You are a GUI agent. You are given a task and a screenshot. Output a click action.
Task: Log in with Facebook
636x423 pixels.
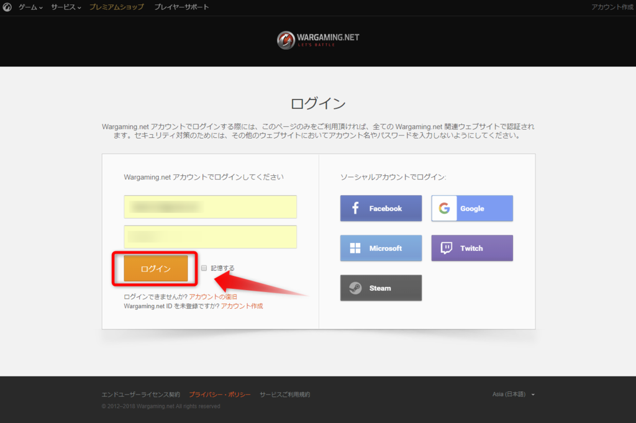point(381,208)
